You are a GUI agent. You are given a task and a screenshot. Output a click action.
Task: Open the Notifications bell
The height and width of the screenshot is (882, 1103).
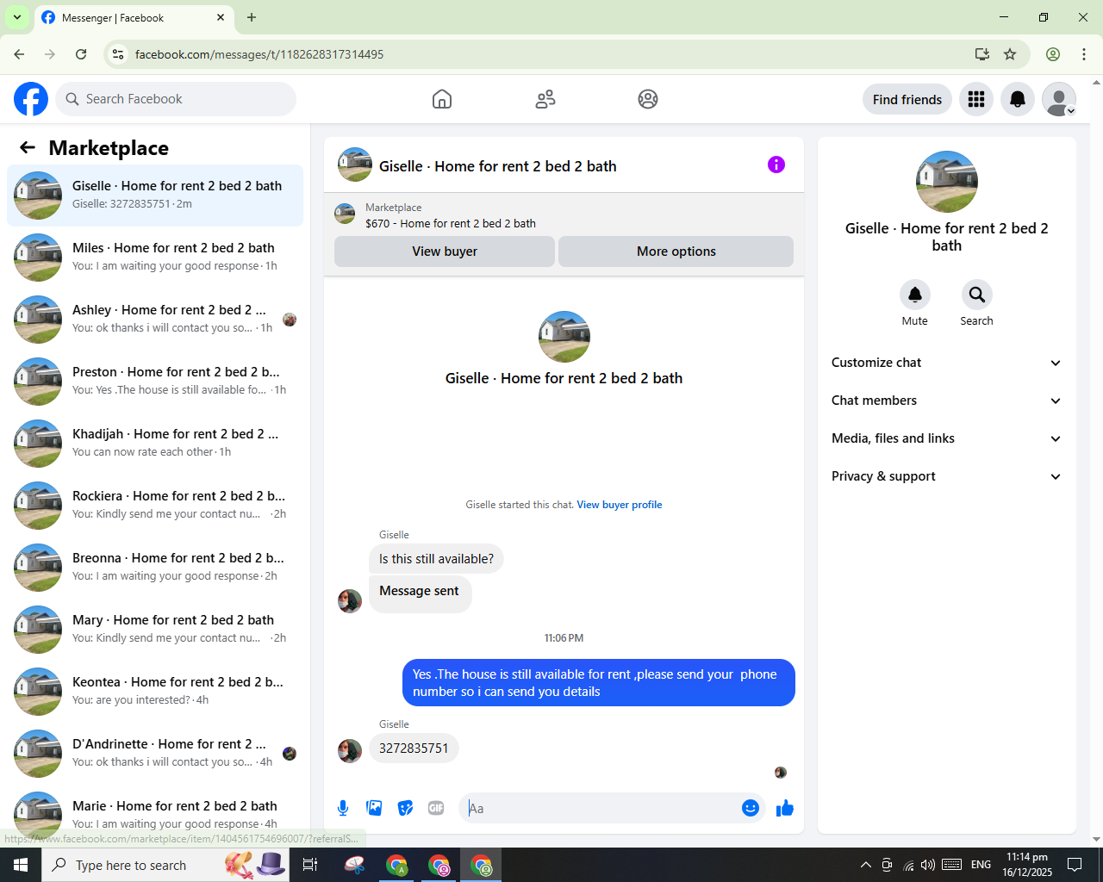pyautogui.click(x=1018, y=99)
